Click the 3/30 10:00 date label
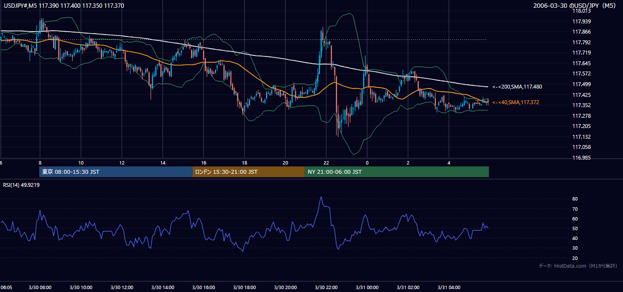The image size is (623, 292). click(x=81, y=287)
